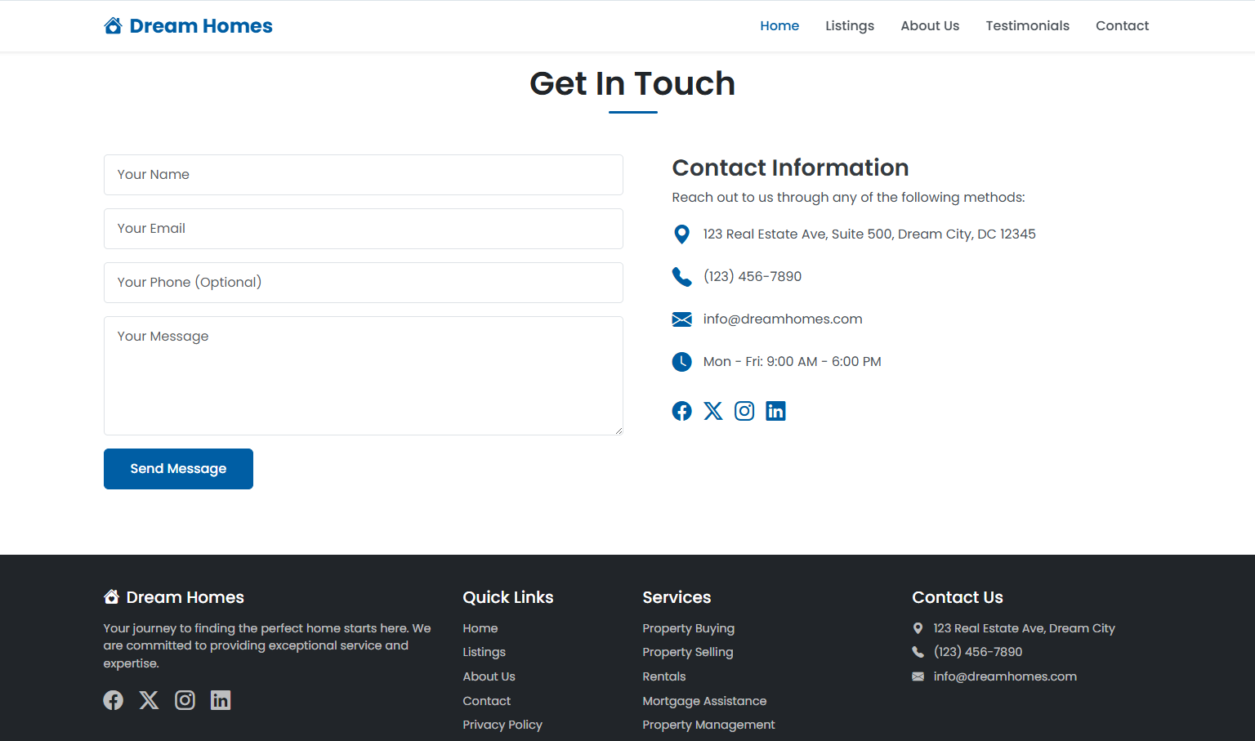Open the footer X (Twitter) icon

(x=149, y=700)
